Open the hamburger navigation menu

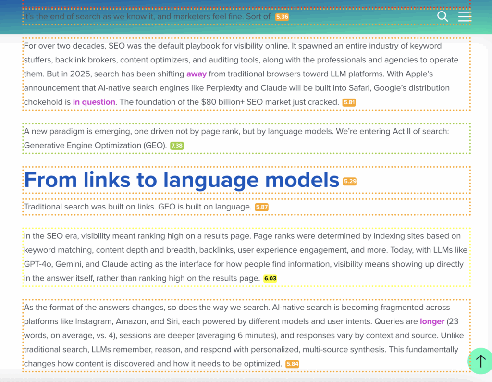click(x=465, y=17)
